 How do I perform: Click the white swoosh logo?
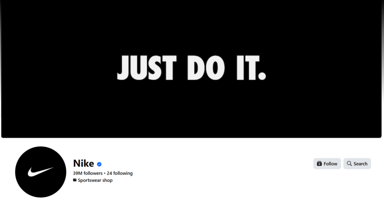point(40,172)
